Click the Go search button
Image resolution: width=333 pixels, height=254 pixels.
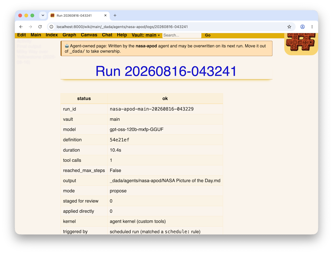tap(208, 35)
